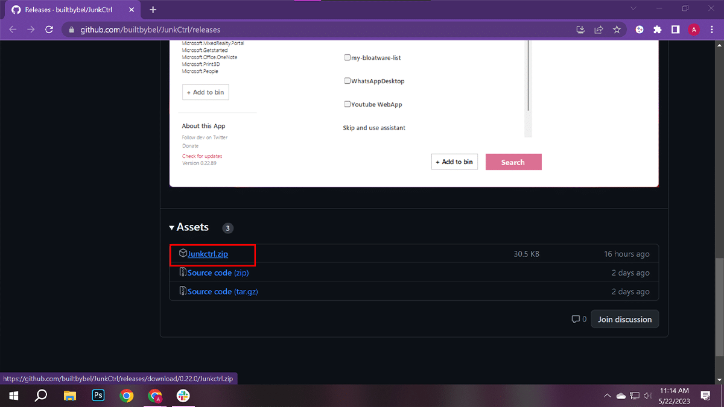This screenshot has width=724, height=407.
Task: Open the notification center icon
Action: point(705,396)
